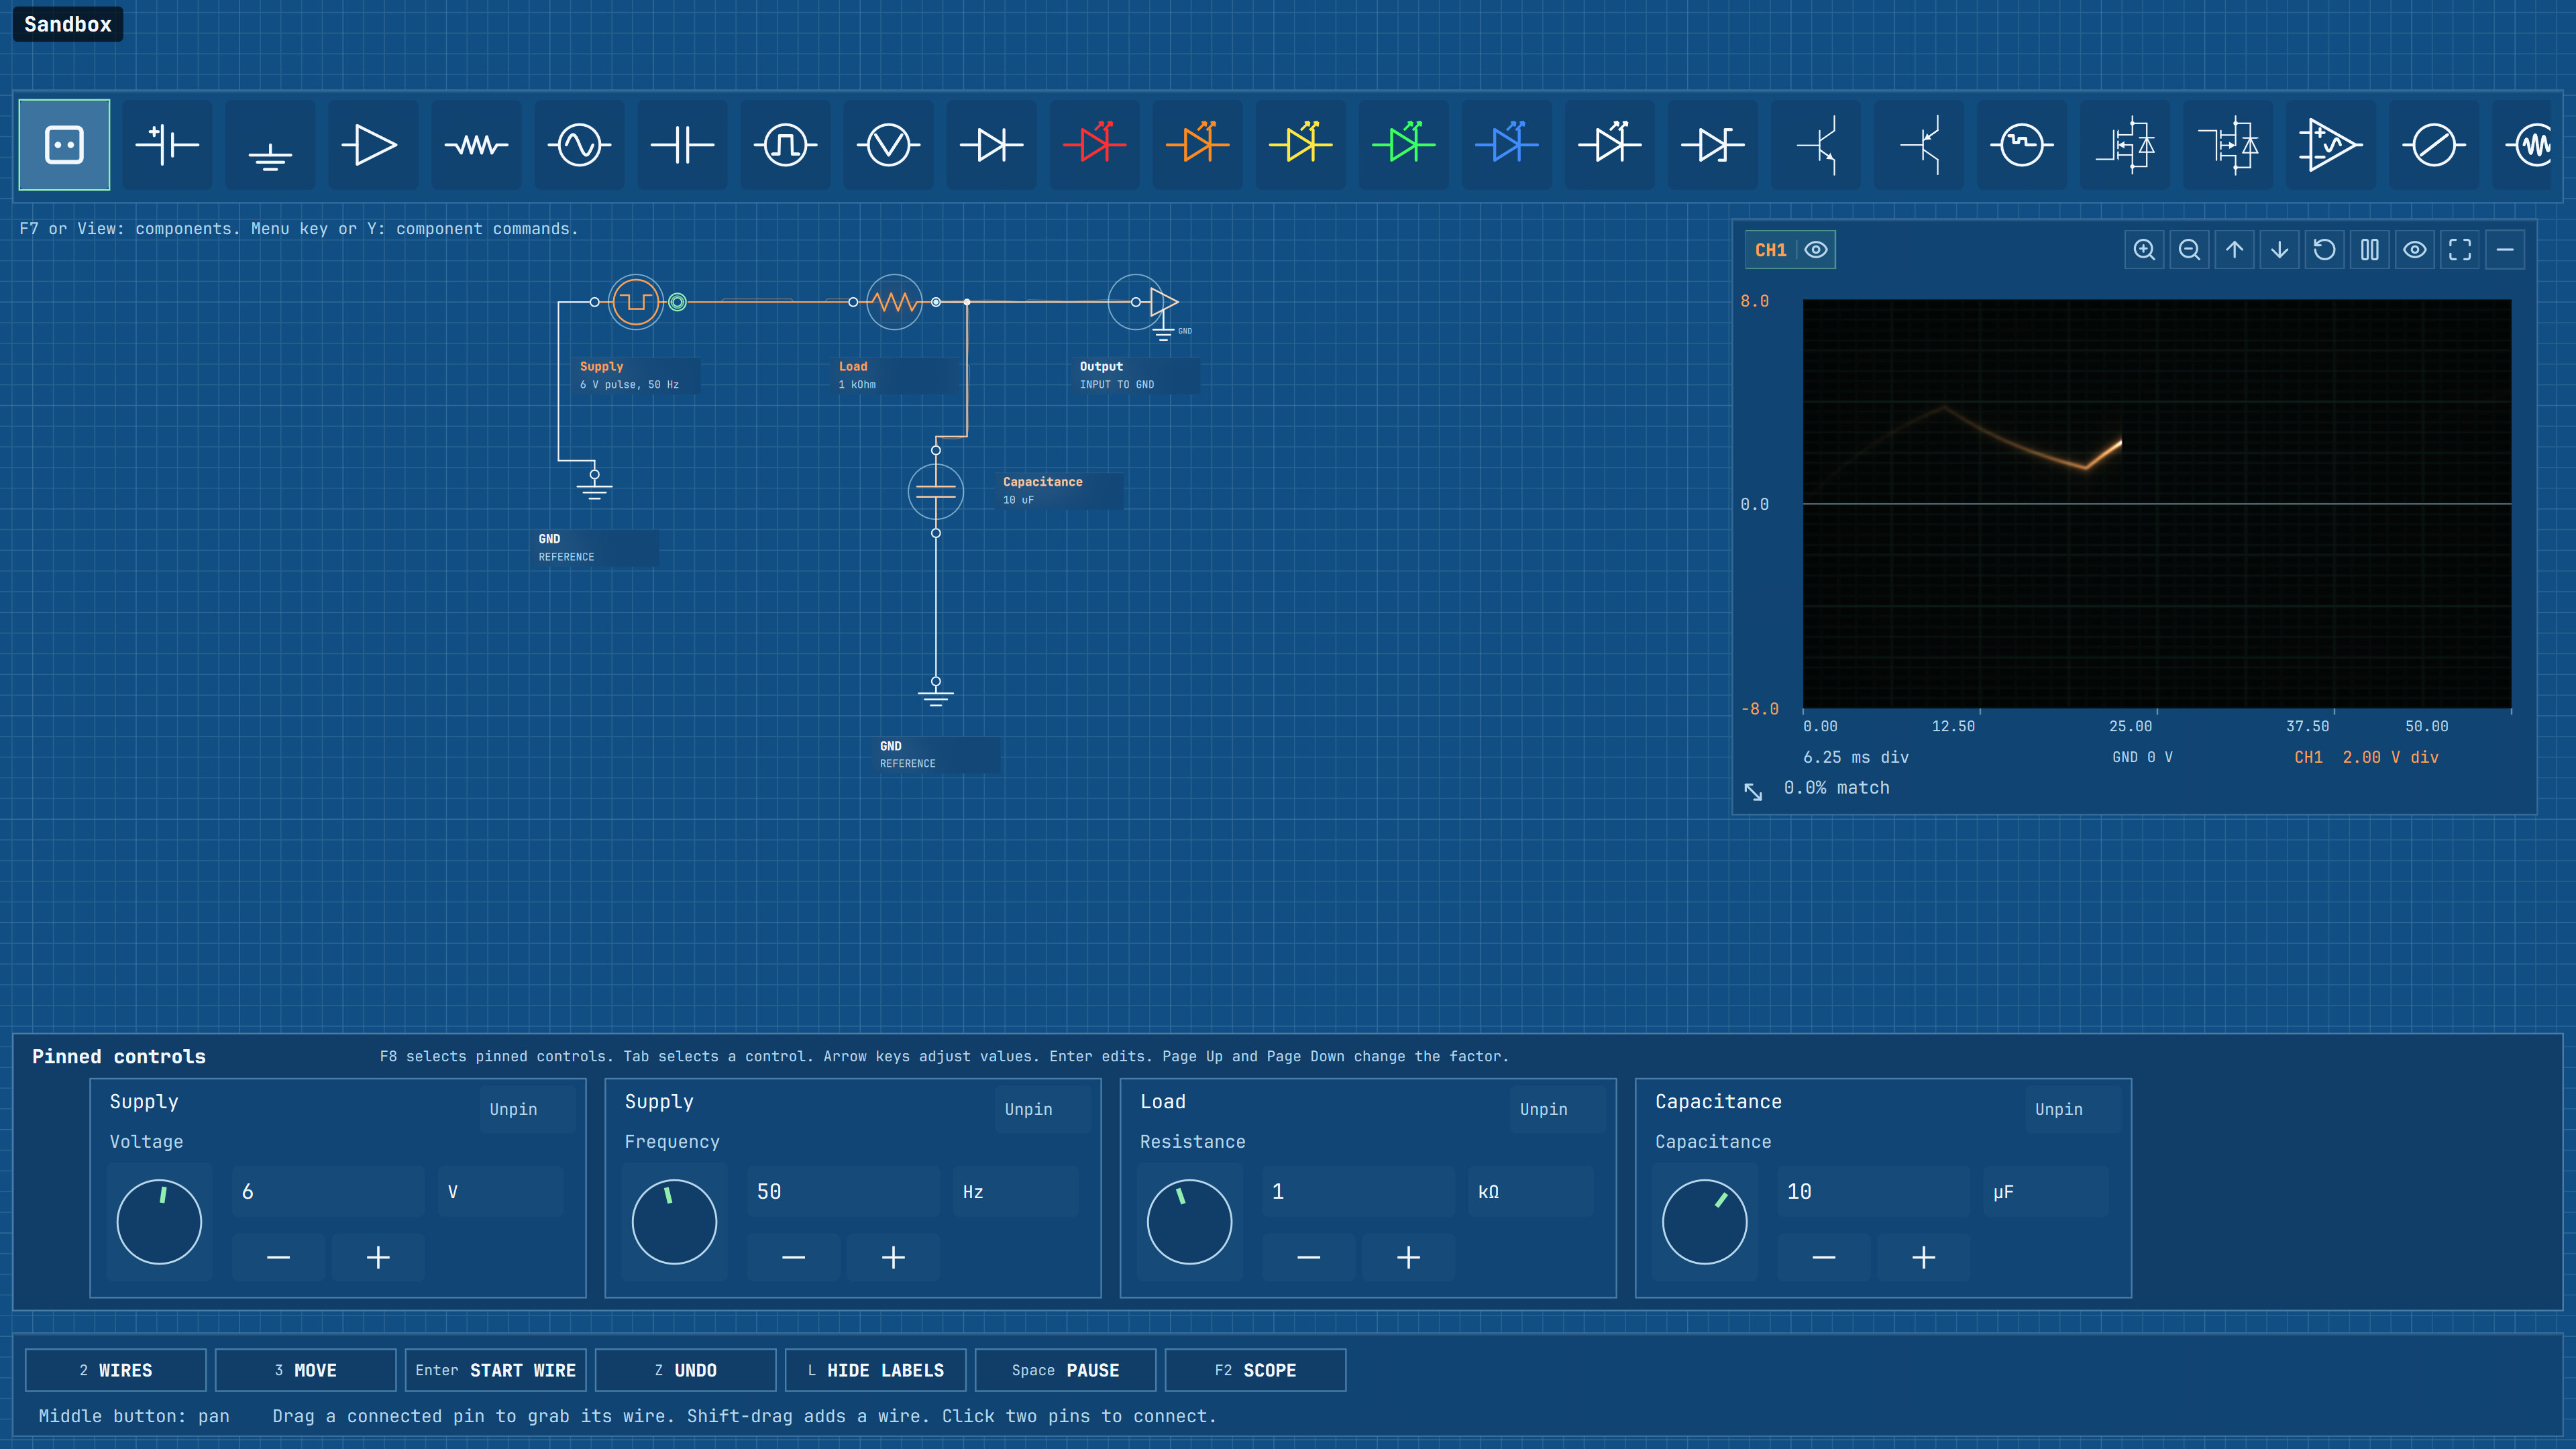
Task: Switch to Wires mode
Action: [116, 1370]
